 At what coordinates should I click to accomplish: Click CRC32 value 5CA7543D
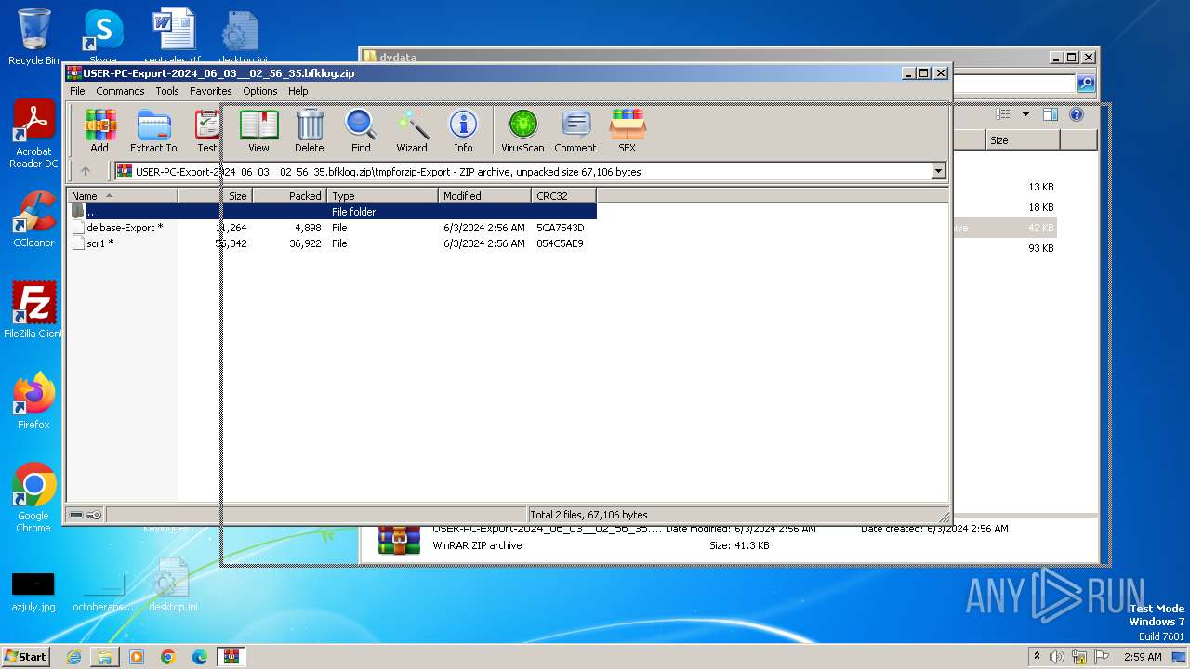click(x=560, y=228)
